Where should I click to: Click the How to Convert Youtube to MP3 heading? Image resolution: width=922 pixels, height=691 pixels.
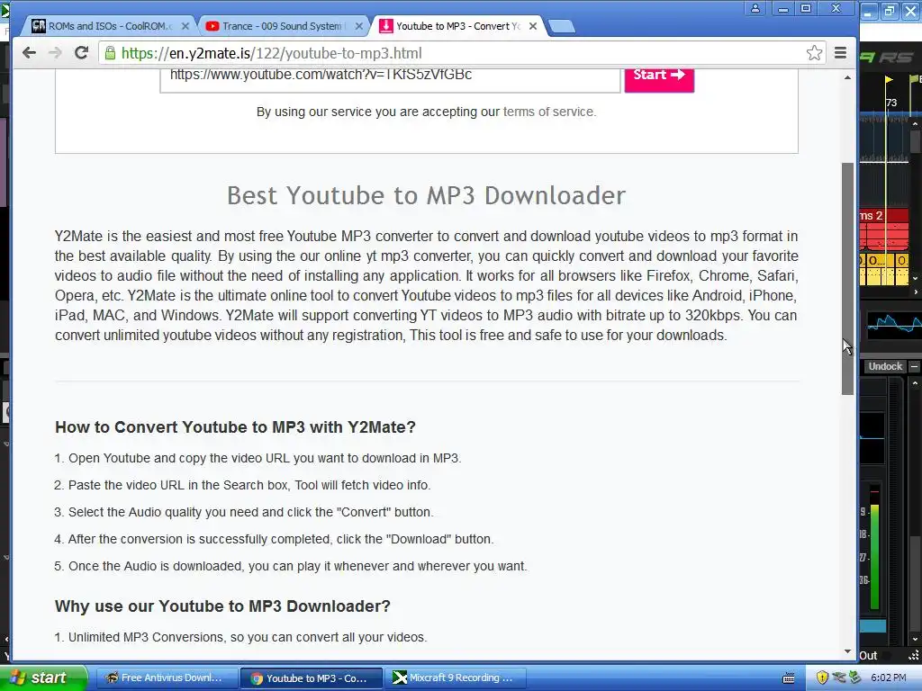point(235,427)
